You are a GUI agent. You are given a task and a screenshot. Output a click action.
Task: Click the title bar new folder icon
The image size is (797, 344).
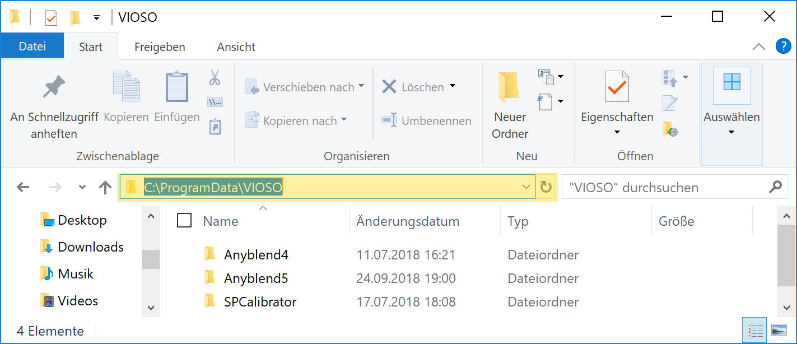click(x=75, y=17)
